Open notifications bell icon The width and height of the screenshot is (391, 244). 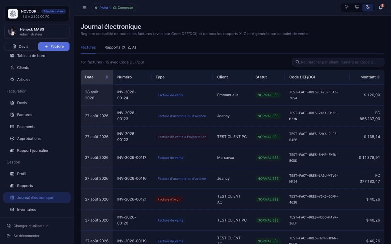[x=381, y=7]
